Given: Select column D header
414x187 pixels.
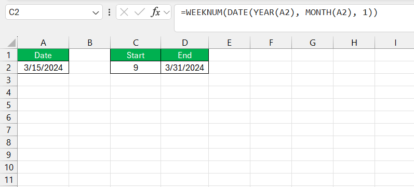Looking at the screenshot, I should [x=185, y=43].
